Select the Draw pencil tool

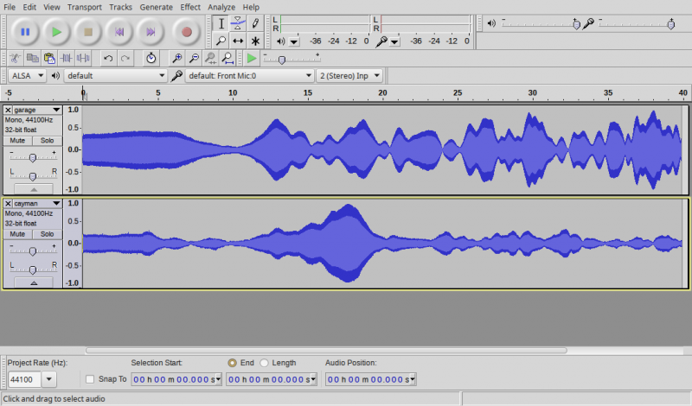pos(255,23)
